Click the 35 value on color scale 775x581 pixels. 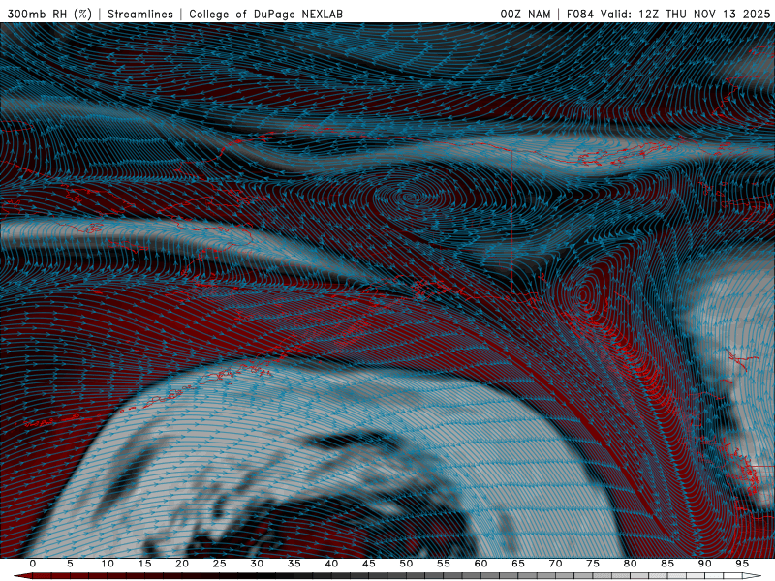(294, 564)
